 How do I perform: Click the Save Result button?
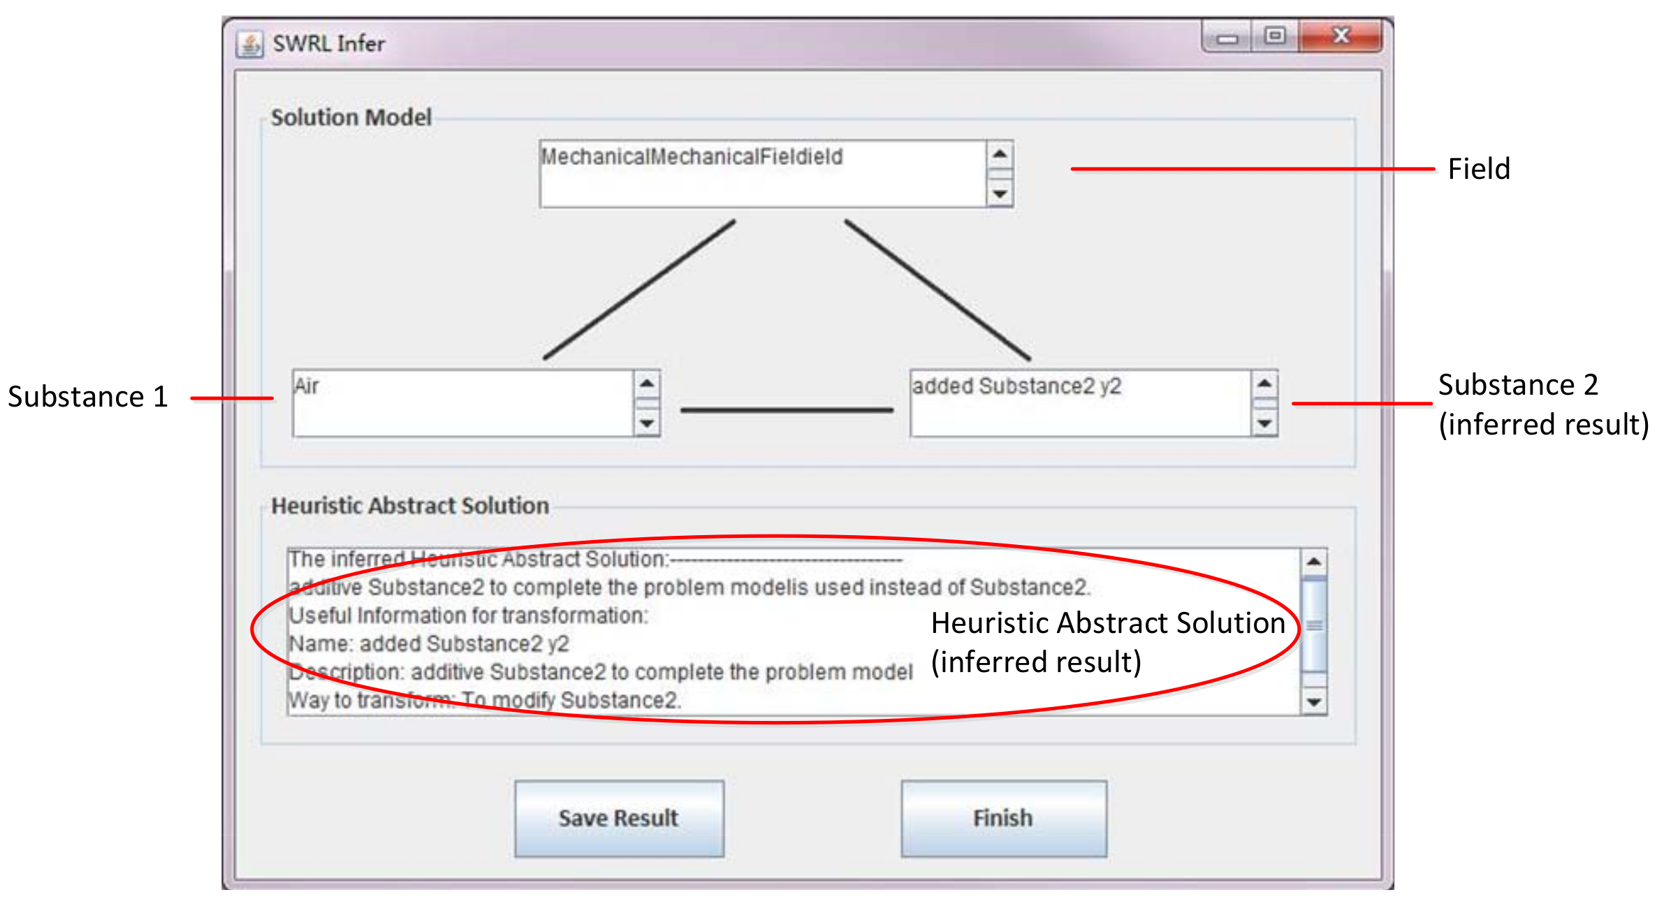coord(619,818)
